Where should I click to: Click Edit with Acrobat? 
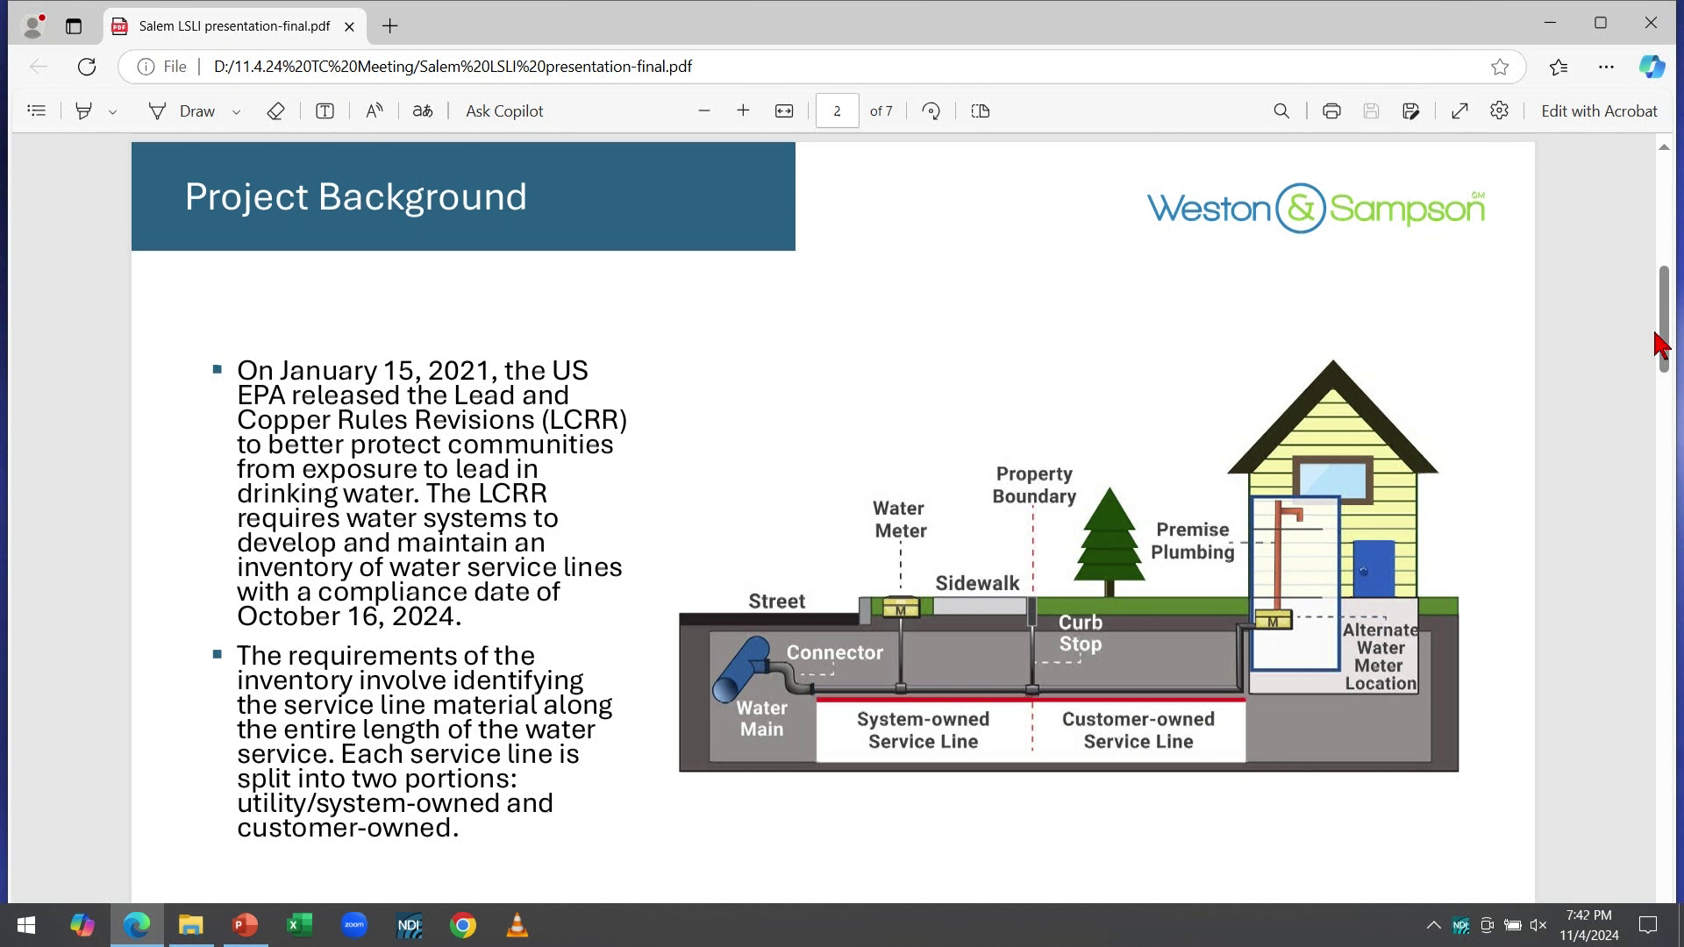1599,111
